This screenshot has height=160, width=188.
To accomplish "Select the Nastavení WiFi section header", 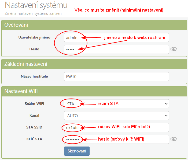I will [22, 91].
